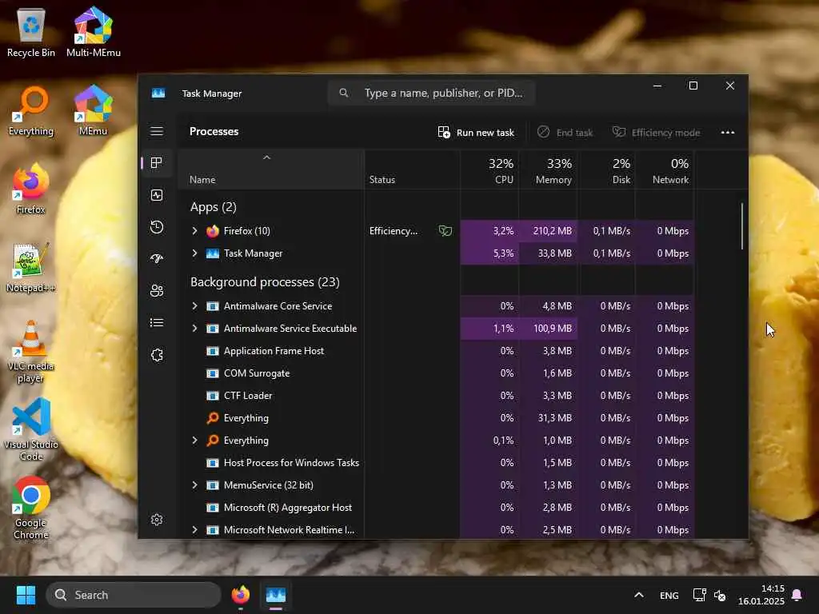Click the Task Manager taskbar icon
Screen dimensions: 819x614
click(x=276, y=595)
